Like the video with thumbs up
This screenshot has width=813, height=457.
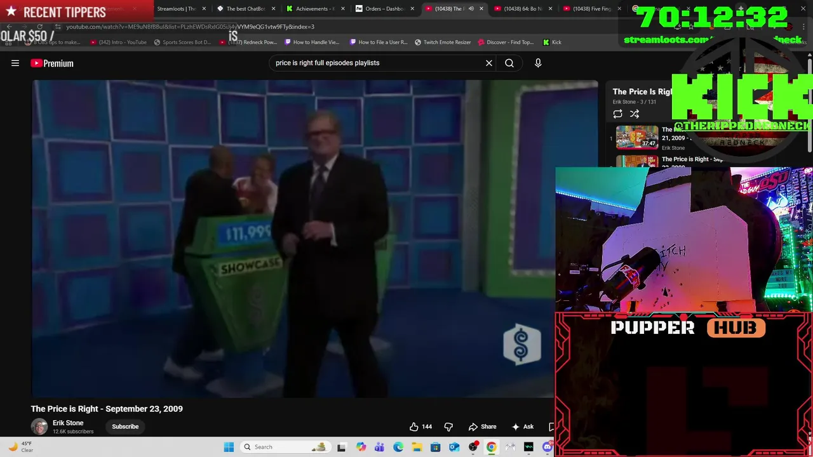420,427
